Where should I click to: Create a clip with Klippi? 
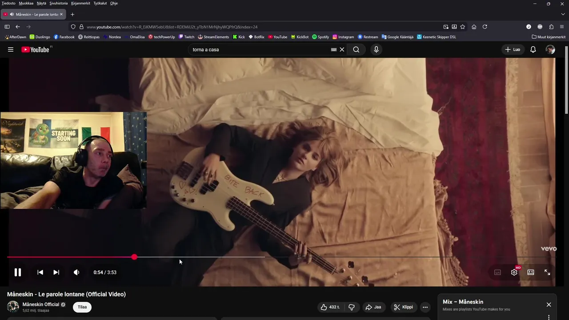(x=403, y=307)
